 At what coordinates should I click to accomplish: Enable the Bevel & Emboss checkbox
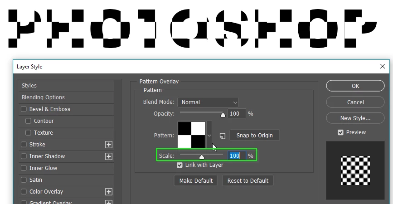click(24, 109)
